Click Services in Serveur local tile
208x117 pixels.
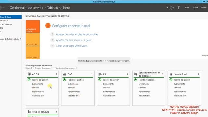[x=178, y=88]
